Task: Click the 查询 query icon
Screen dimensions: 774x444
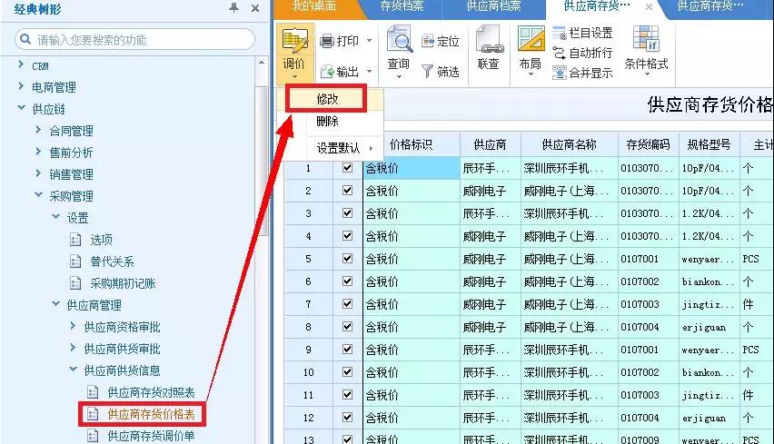Action: [398, 41]
